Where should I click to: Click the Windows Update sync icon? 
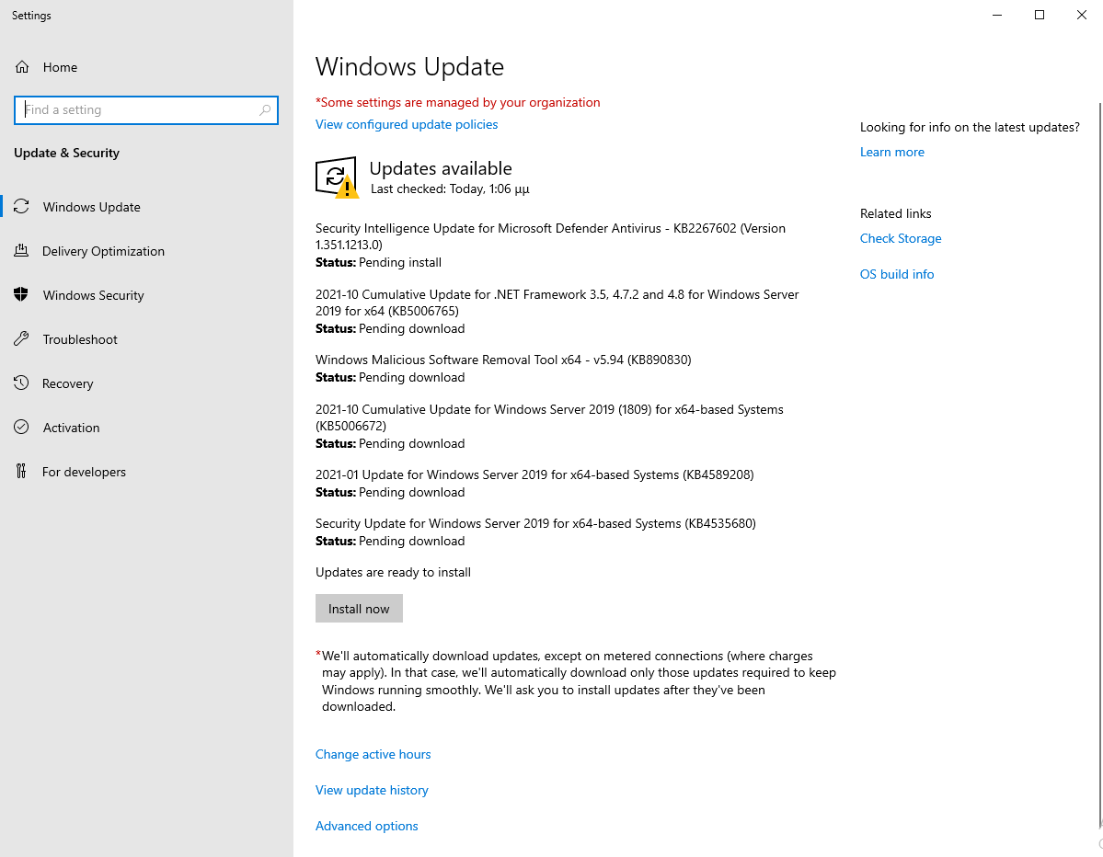click(x=22, y=207)
